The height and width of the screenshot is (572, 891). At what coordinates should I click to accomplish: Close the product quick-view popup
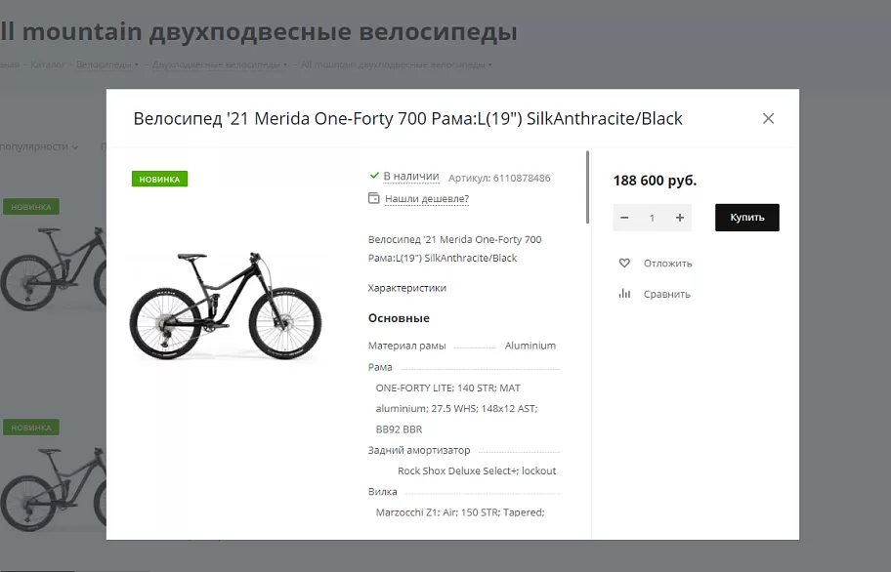tap(768, 119)
